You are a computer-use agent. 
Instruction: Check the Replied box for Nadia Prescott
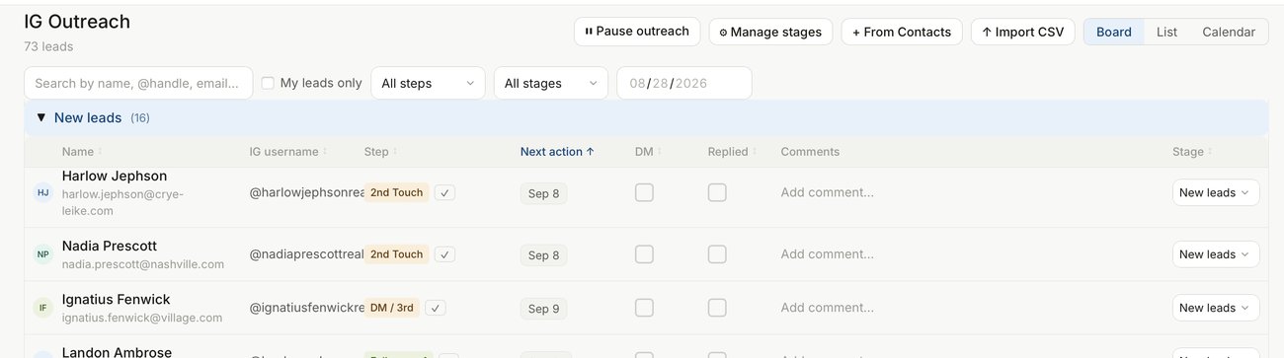717,254
